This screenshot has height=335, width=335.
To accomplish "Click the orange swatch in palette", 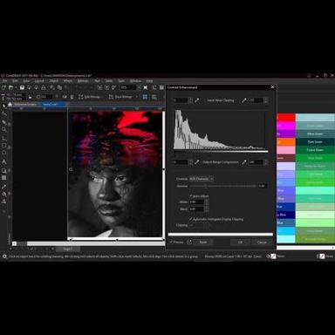I will (x=286, y=142).
